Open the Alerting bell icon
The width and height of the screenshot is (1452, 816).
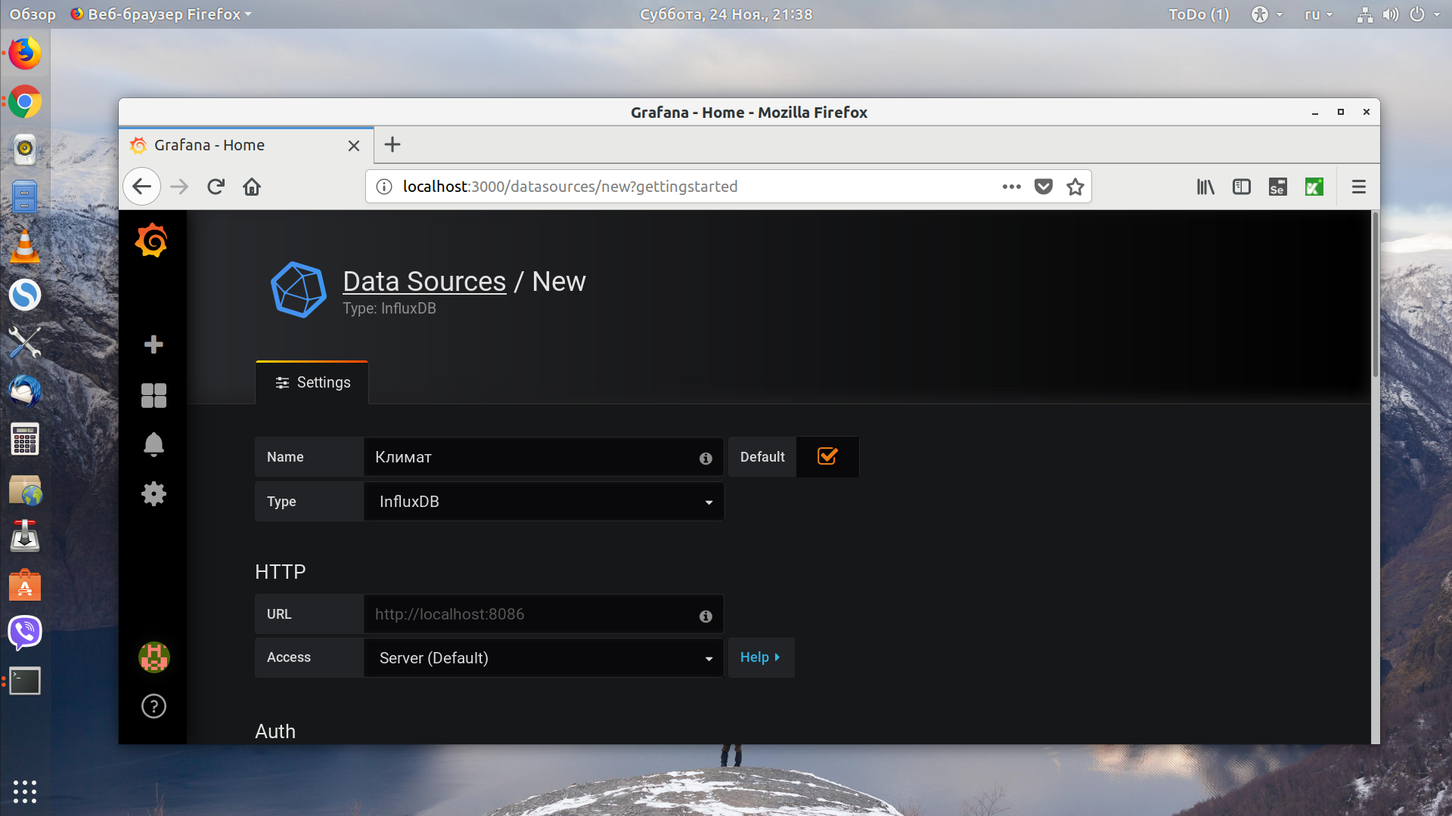154,444
